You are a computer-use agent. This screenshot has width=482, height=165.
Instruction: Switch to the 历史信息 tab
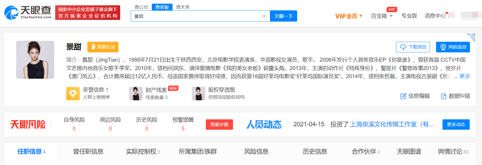(315, 152)
